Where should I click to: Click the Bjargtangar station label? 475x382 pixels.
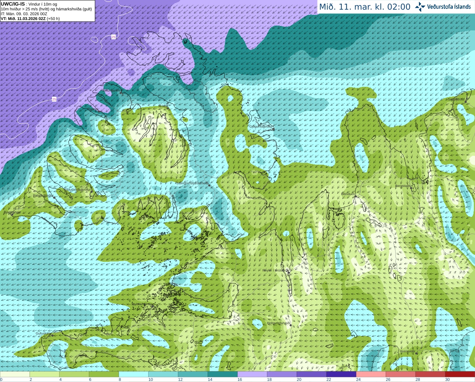12,212
